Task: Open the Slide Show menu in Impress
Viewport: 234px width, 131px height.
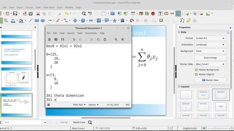Action: (49, 7)
